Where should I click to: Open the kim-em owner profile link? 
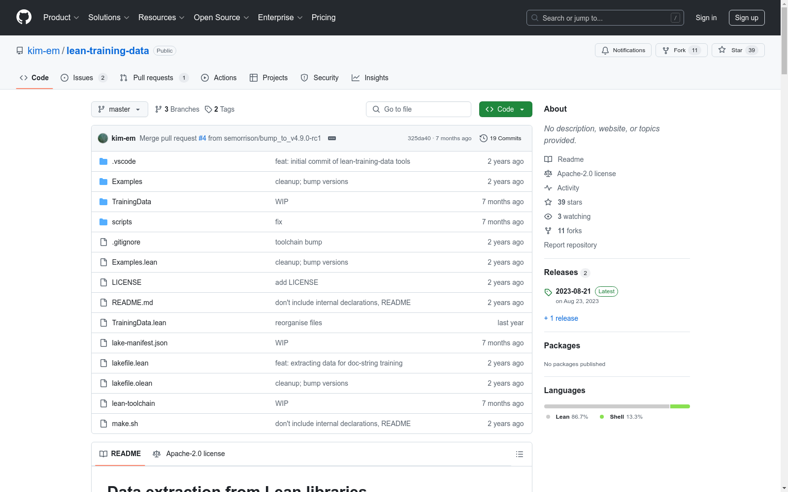[43, 51]
